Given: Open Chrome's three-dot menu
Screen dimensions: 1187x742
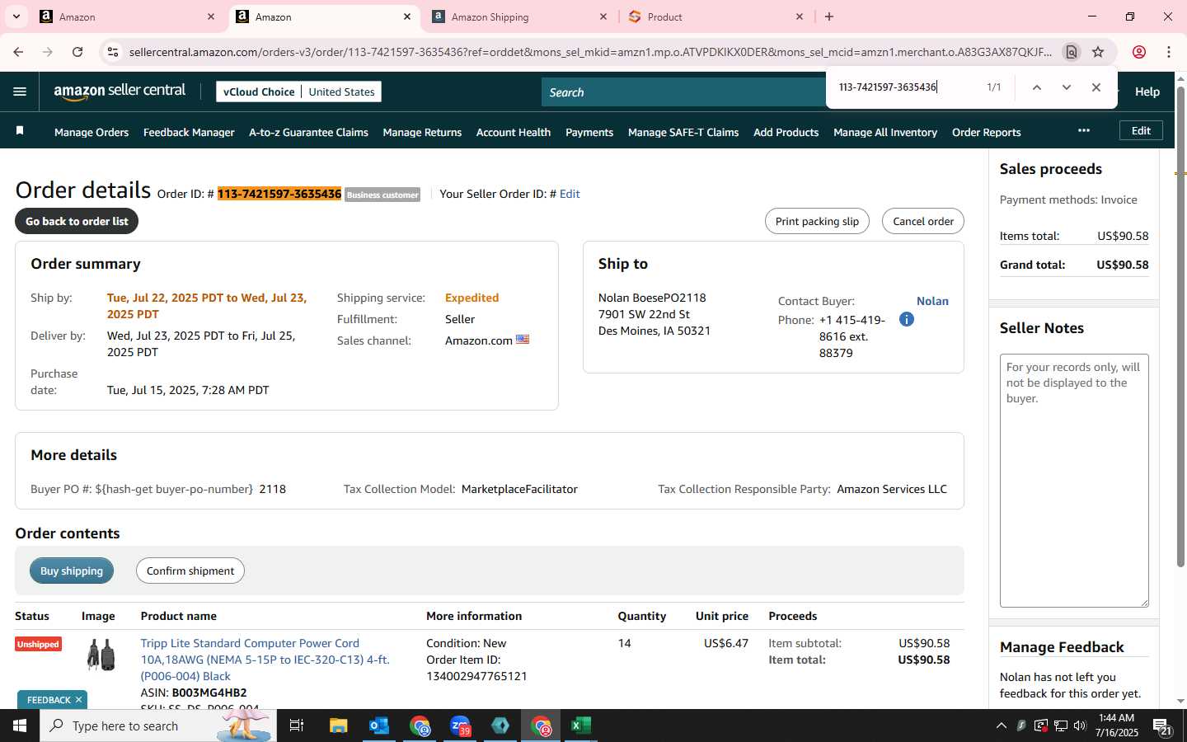Looking at the screenshot, I should point(1169,52).
